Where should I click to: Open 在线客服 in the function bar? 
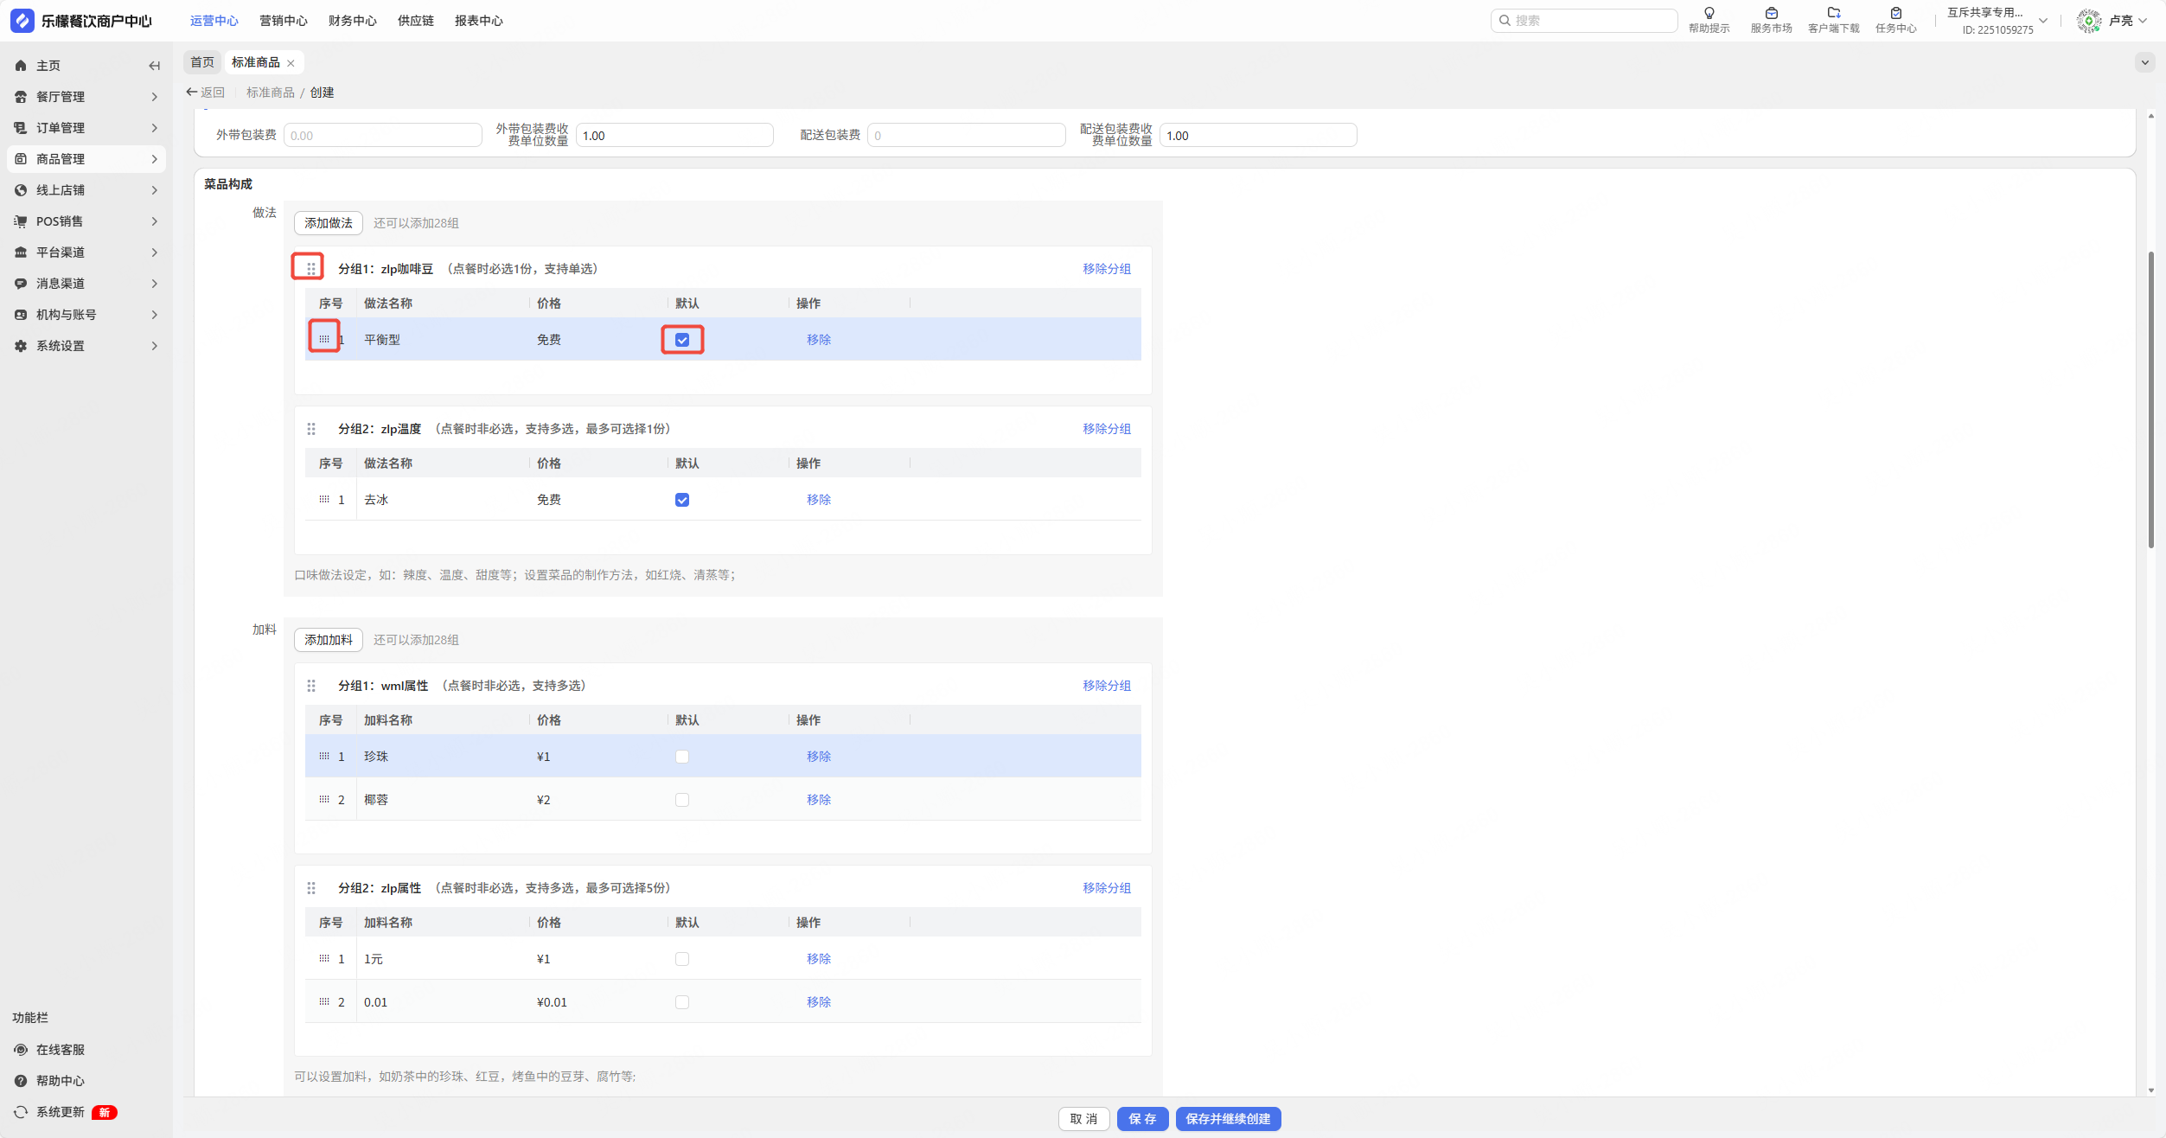[x=60, y=1050]
